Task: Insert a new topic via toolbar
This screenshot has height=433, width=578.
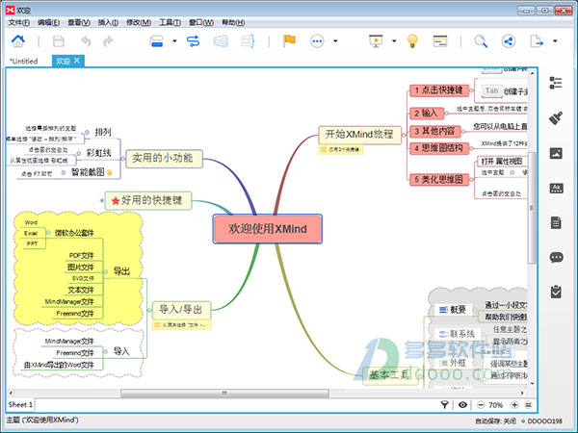Action: tap(157, 41)
